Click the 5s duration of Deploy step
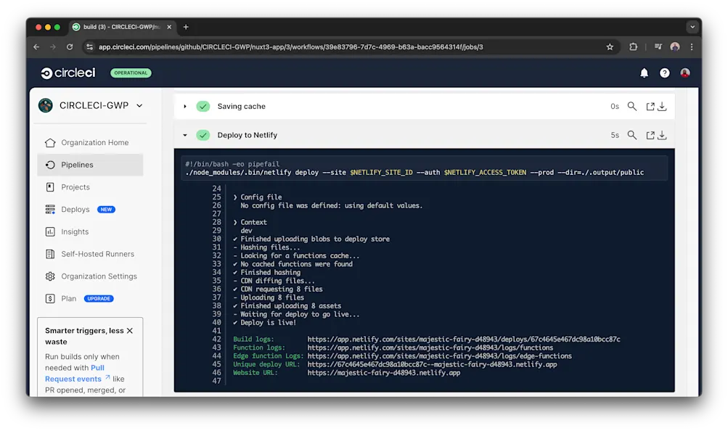728x431 pixels. point(615,135)
